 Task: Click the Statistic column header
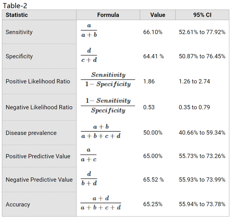(x=17, y=15)
